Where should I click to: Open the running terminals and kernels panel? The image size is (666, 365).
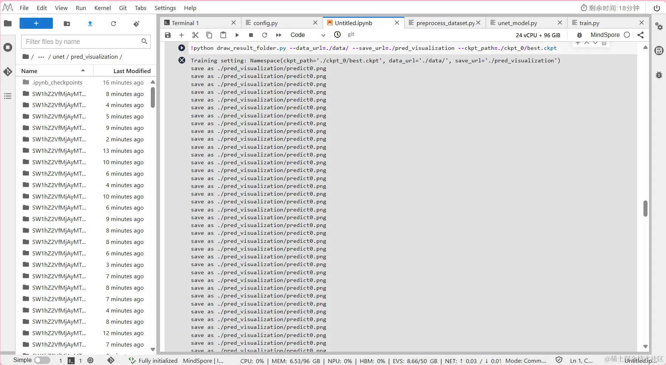tap(8, 47)
